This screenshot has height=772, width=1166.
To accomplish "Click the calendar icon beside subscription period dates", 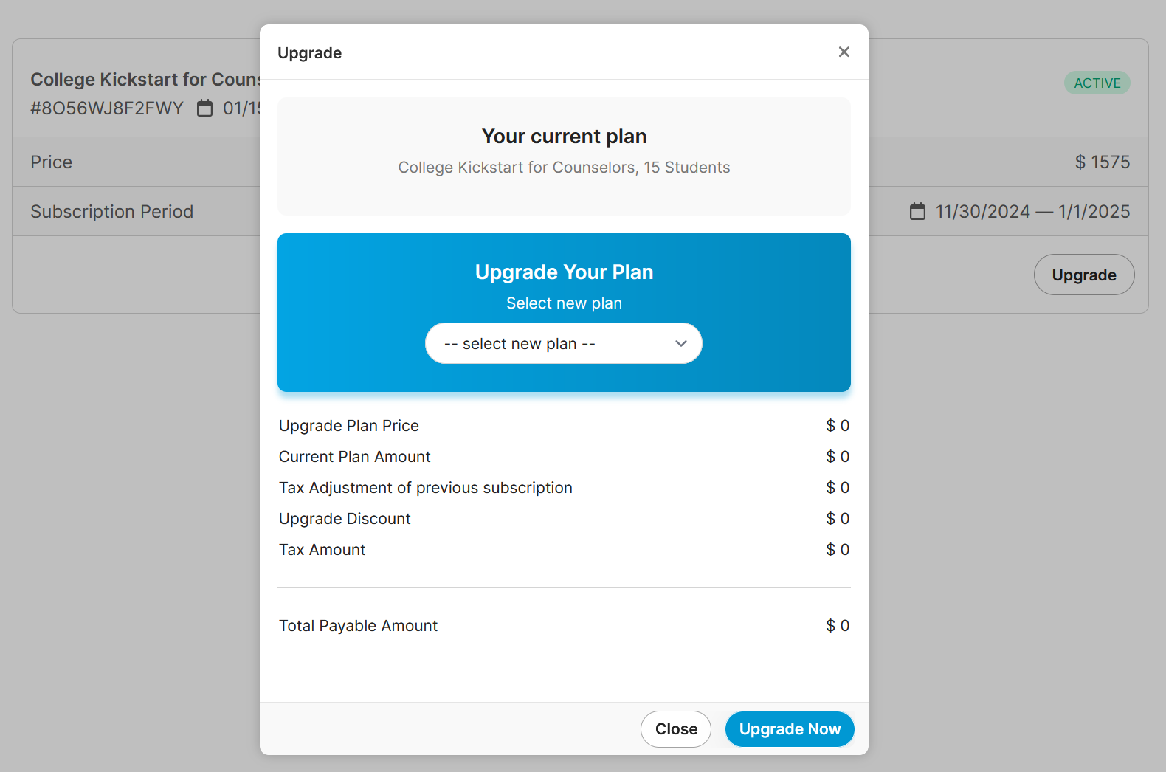I will pyautogui.click(x=917, y=211).
